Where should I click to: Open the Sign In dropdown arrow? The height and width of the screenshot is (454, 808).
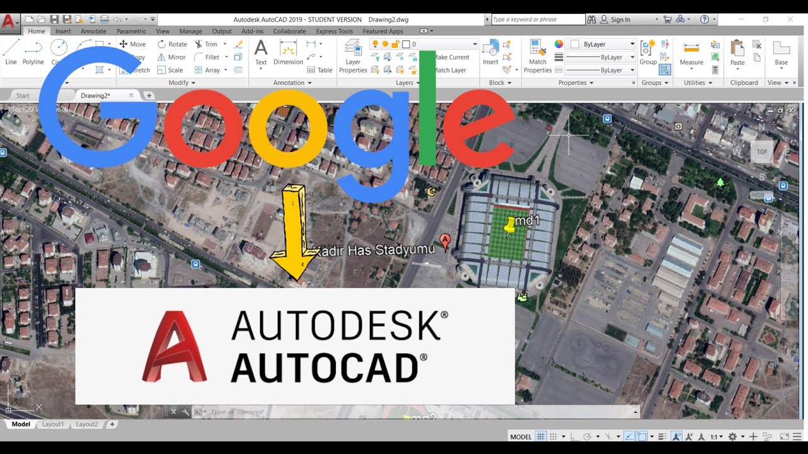(x=656, y=20)
